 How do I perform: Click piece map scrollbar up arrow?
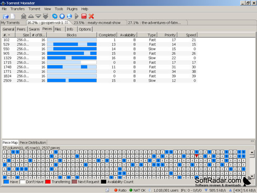point(252,153)
